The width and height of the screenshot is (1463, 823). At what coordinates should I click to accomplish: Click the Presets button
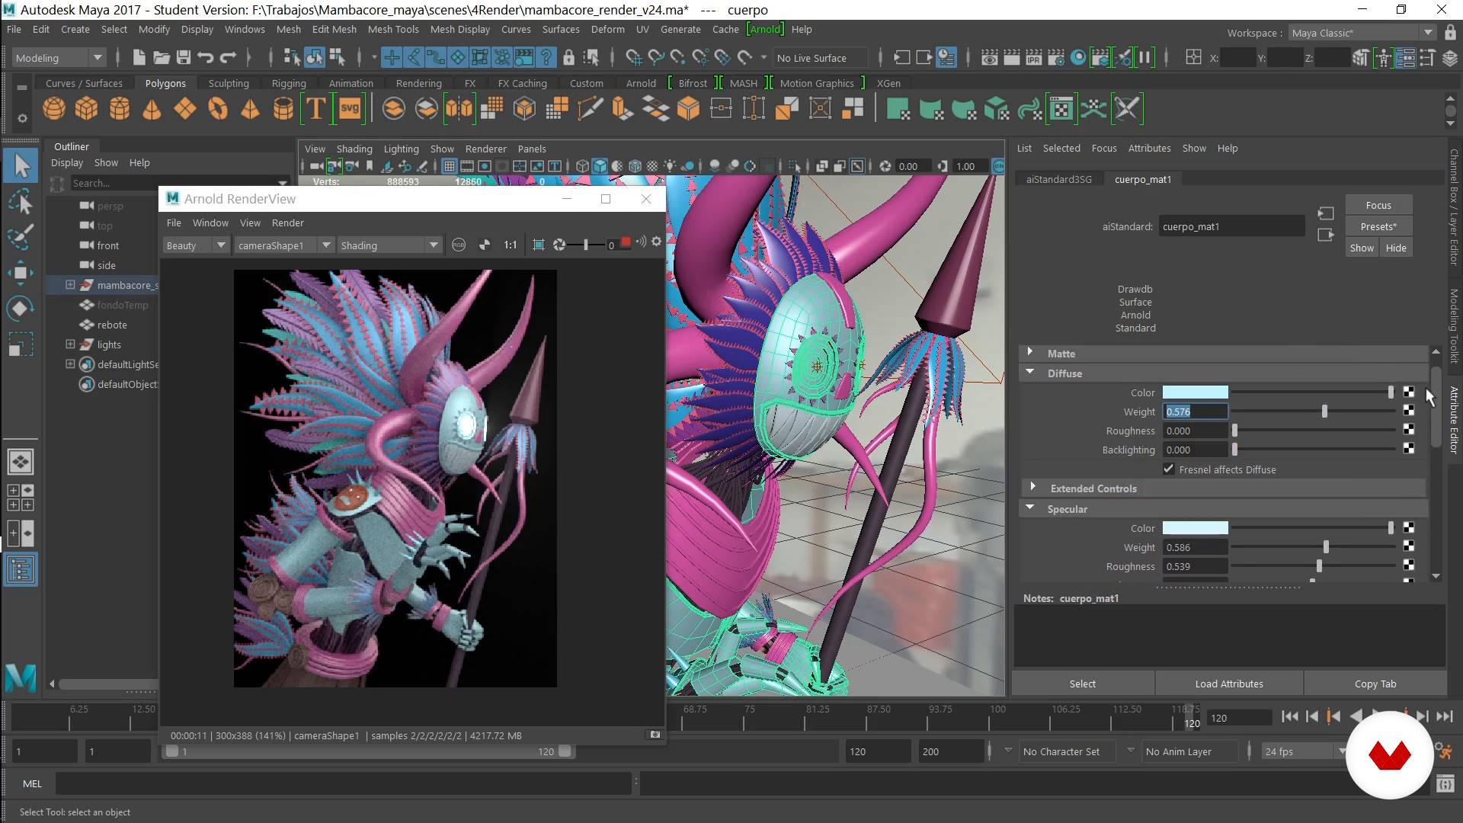(1378, 226)
